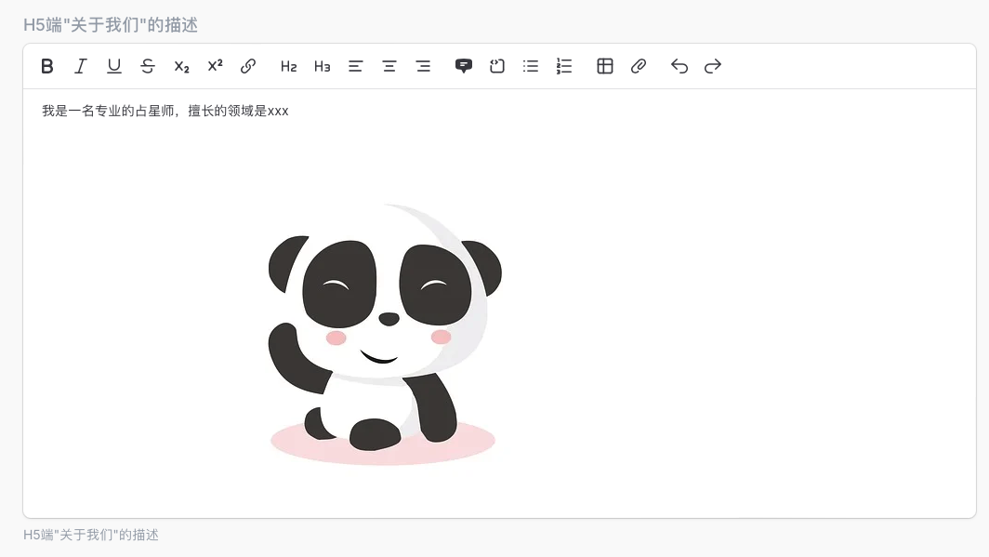This screenshot has width=989, height=557.
Task: Create a bulleted list
Action: (531, 66)
